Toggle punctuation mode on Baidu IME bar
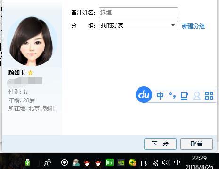This screenshot has height=169, width=219. click(x=172, y=95)
